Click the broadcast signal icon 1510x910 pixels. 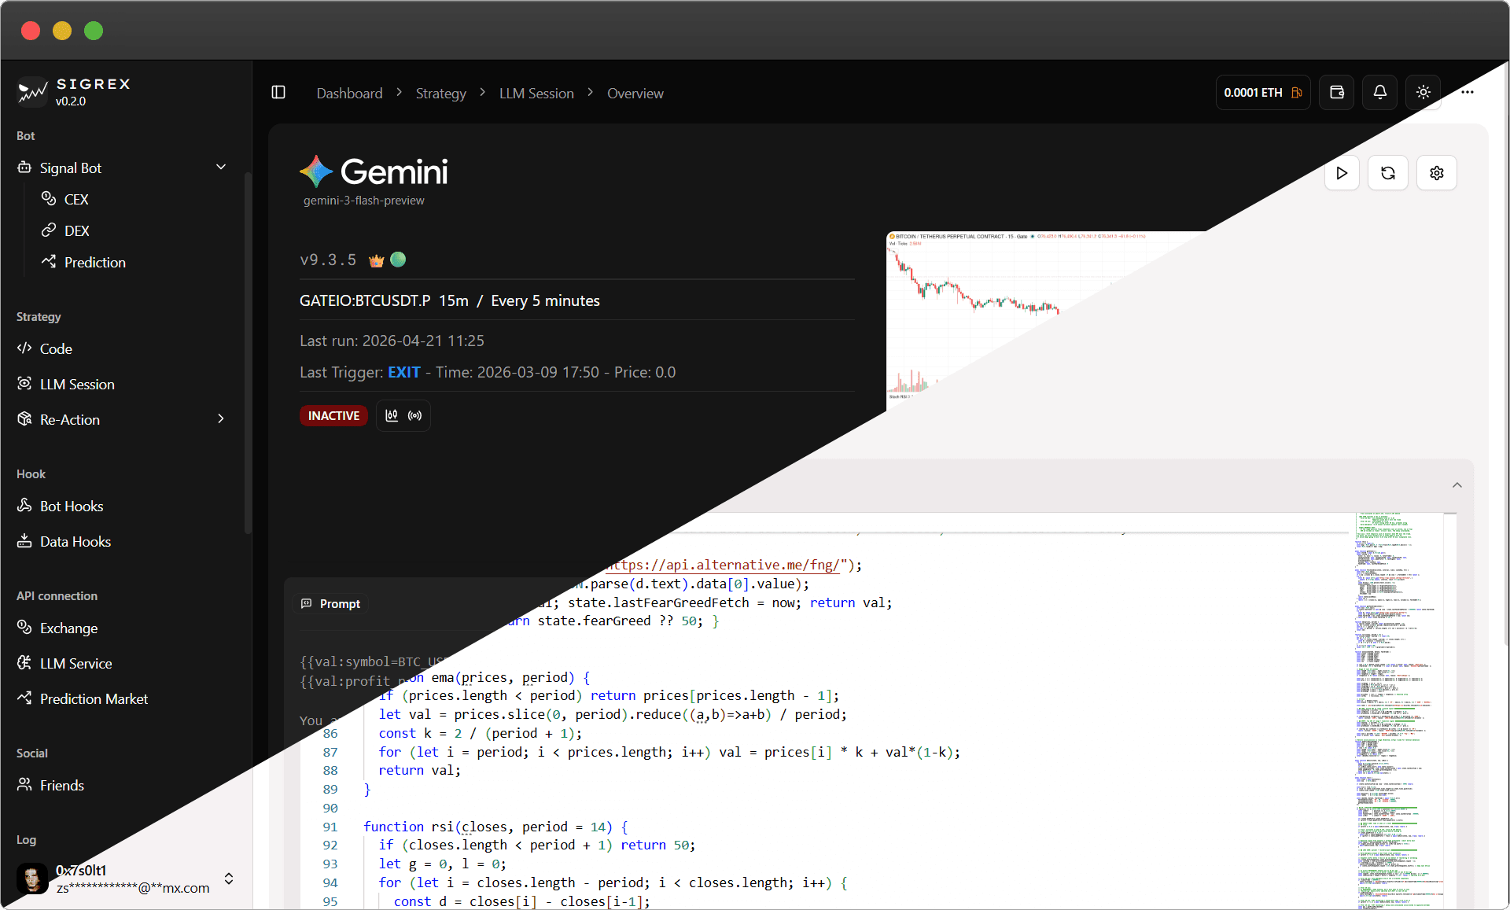click(415, 415)
